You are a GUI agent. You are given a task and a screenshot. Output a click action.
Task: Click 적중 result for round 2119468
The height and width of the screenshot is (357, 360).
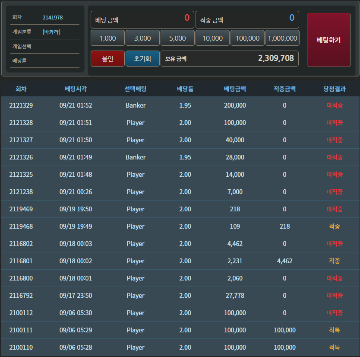point(335,226)
